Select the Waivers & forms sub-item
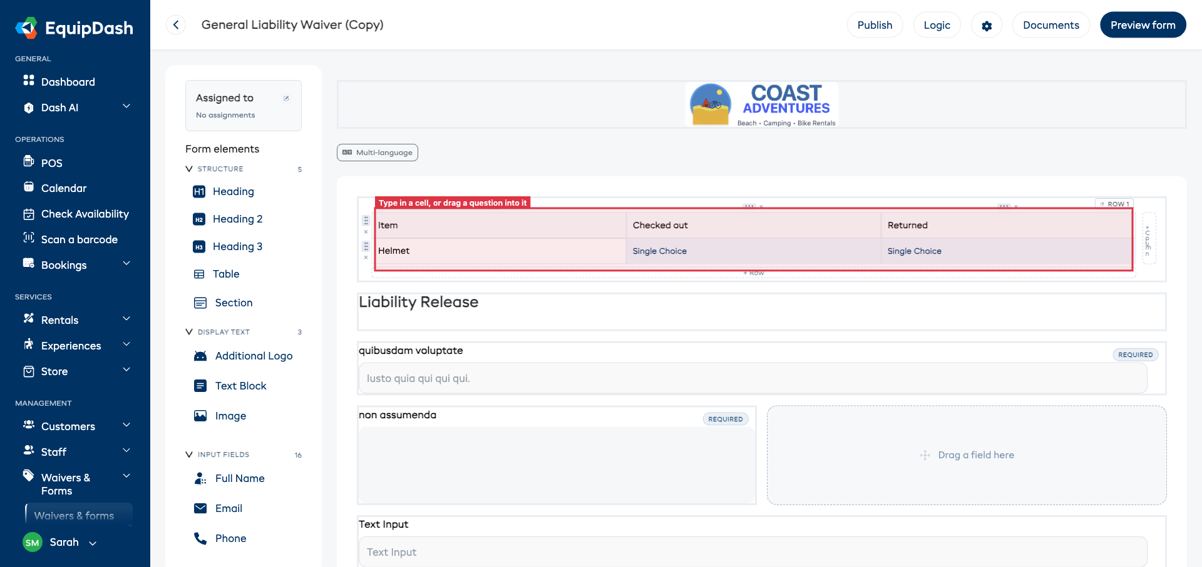1202x567 pixels. pos(74,515)
